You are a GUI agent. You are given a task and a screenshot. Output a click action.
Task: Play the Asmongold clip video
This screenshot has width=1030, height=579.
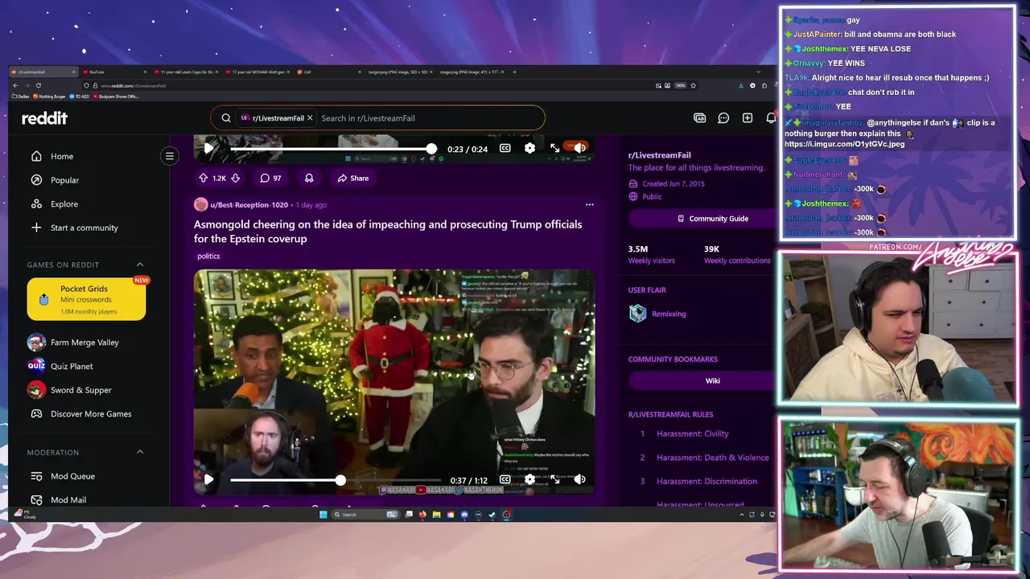point(208,480)
